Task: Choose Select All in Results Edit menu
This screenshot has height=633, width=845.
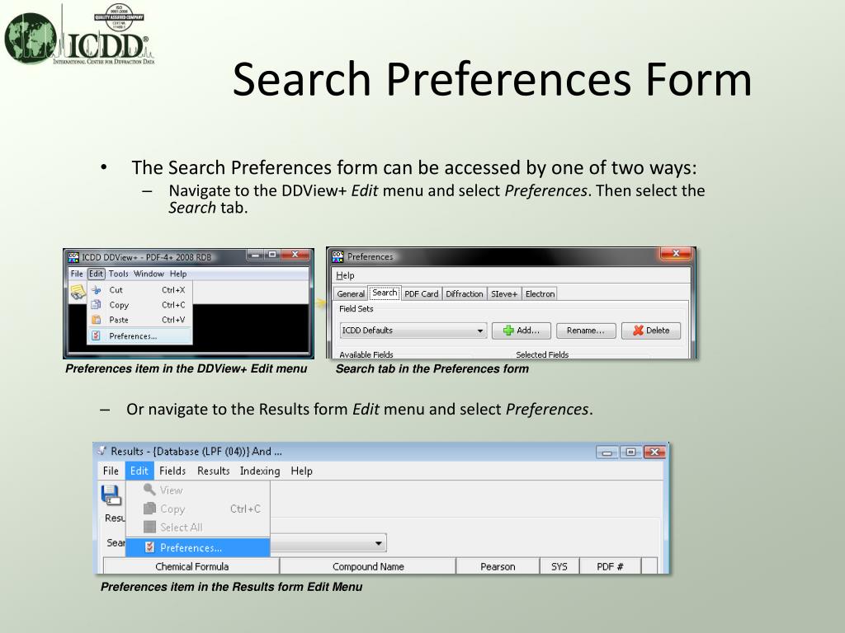Action: coord(198,527)
